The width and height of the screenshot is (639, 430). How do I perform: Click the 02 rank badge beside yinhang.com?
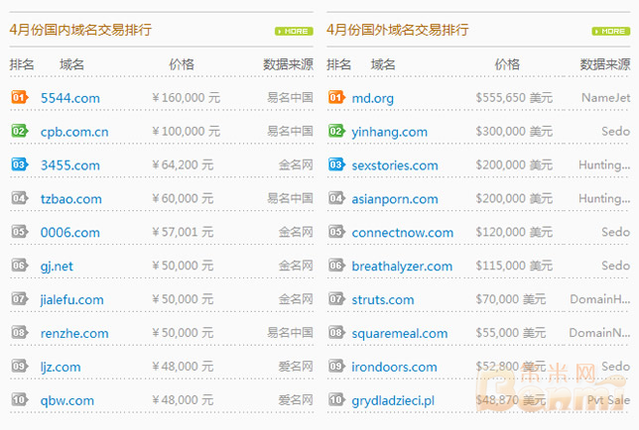[x=336, y=131]
